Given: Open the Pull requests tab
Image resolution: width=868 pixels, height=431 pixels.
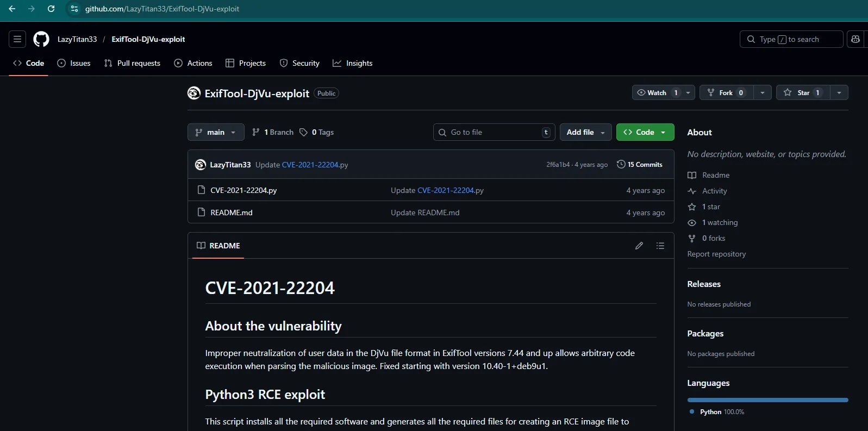Looking at the screenshot, I should tap(132, 63).
